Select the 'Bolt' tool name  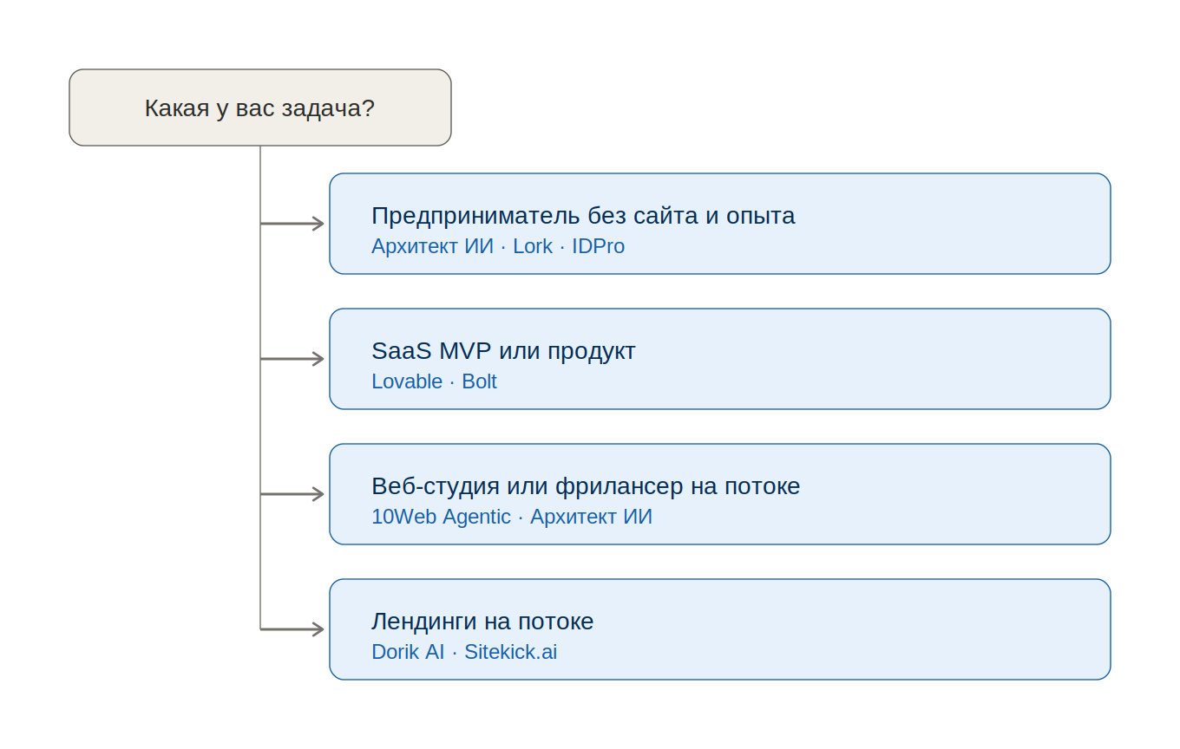(x=479, y=381)
